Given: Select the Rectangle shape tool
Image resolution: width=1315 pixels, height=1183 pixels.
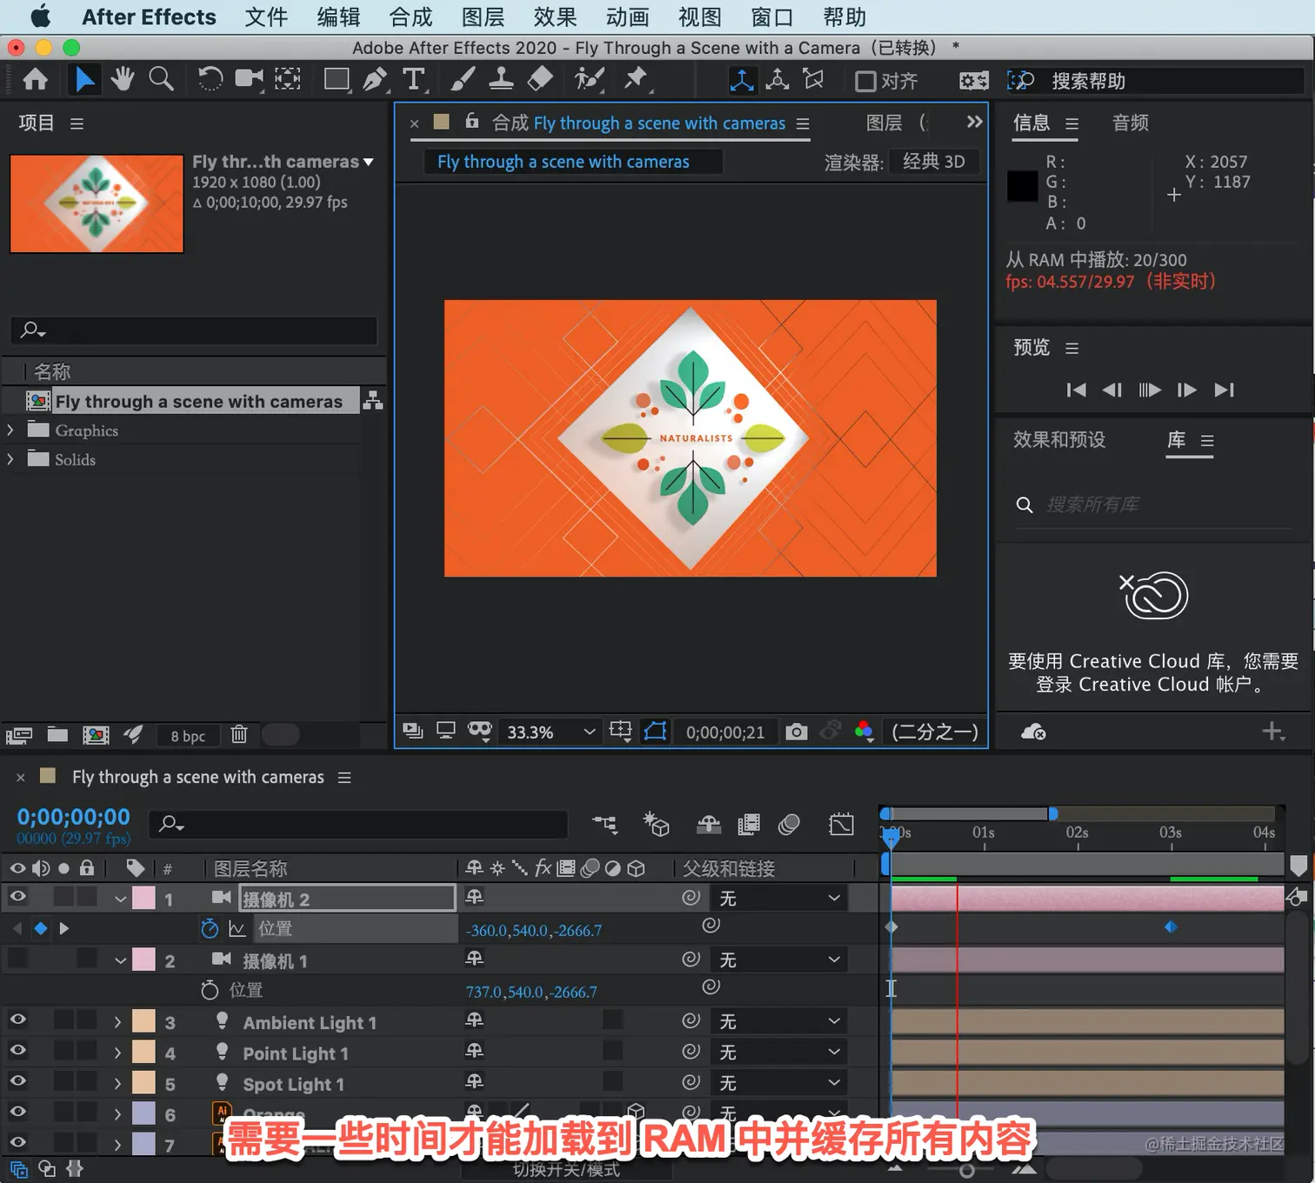Looking at the screenshot, I should 337,80.
